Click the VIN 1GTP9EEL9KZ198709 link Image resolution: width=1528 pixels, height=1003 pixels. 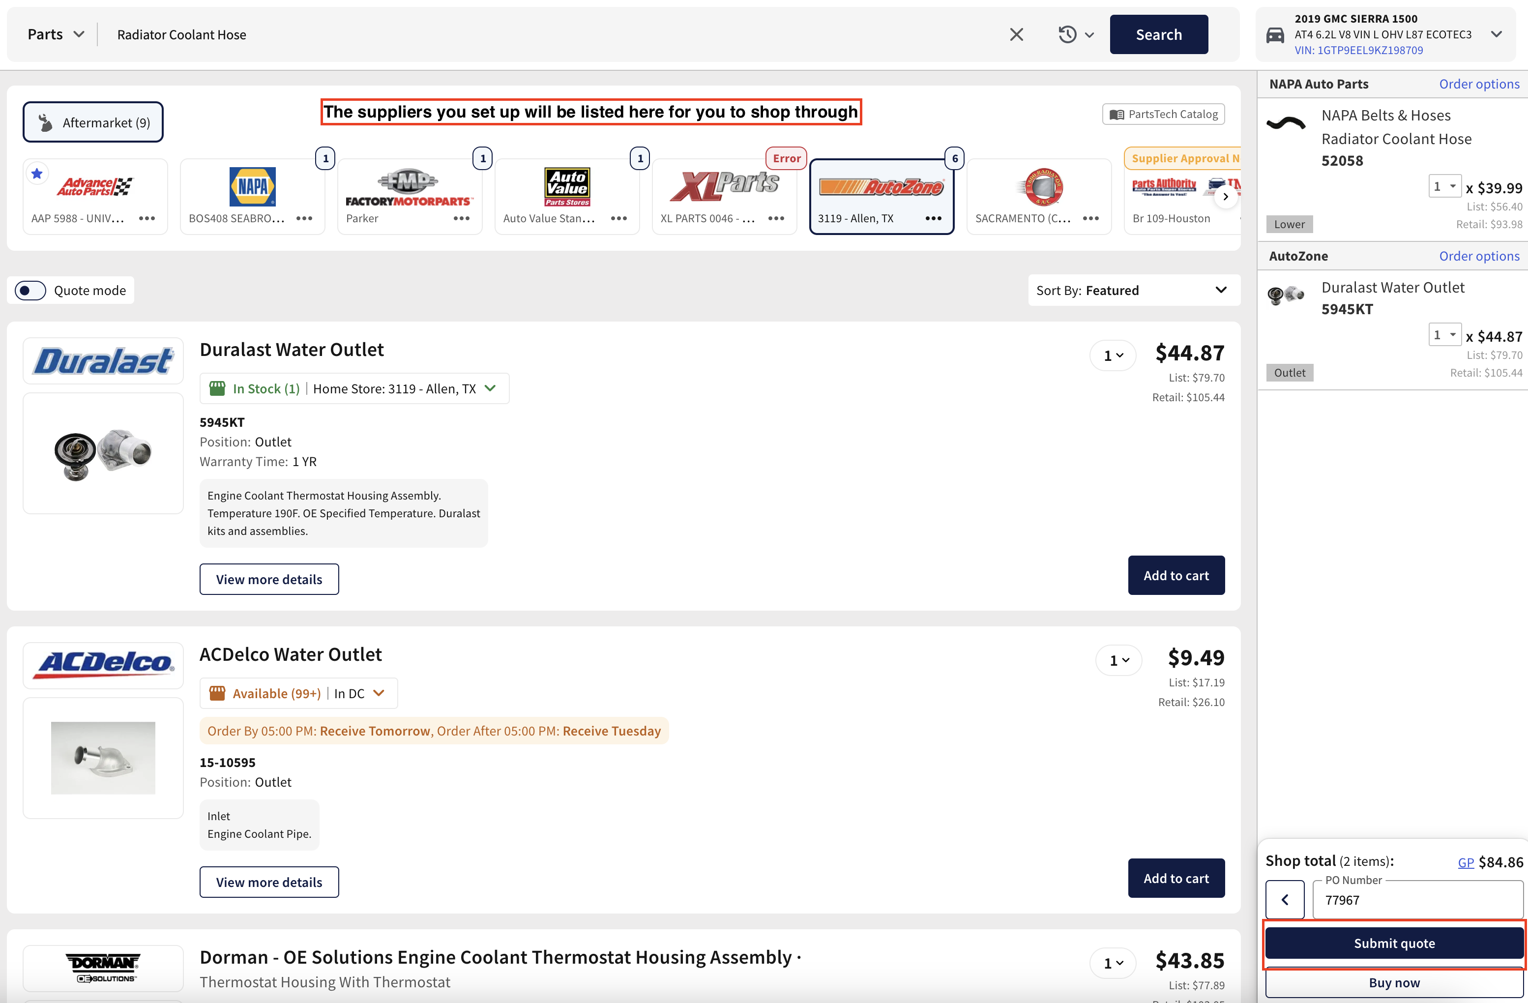[1358, 50]
